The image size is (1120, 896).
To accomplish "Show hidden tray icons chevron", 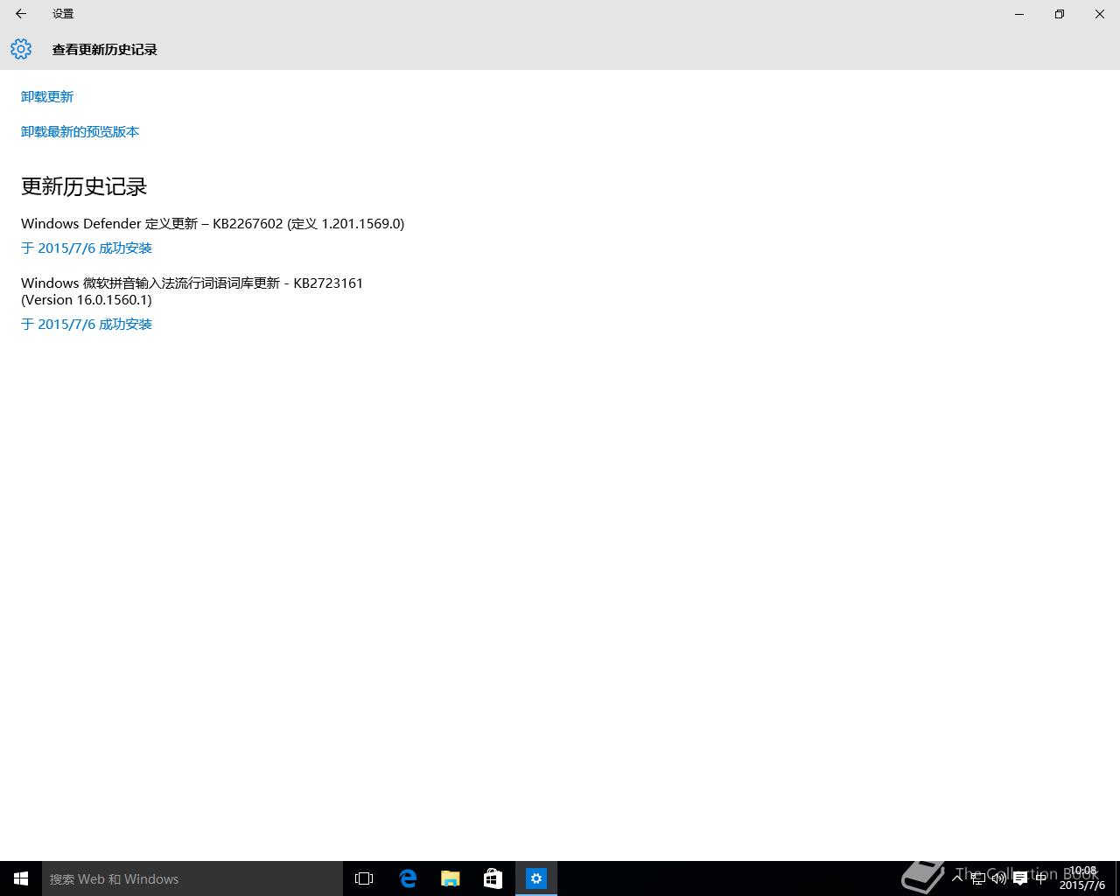I will click(957, 878).
